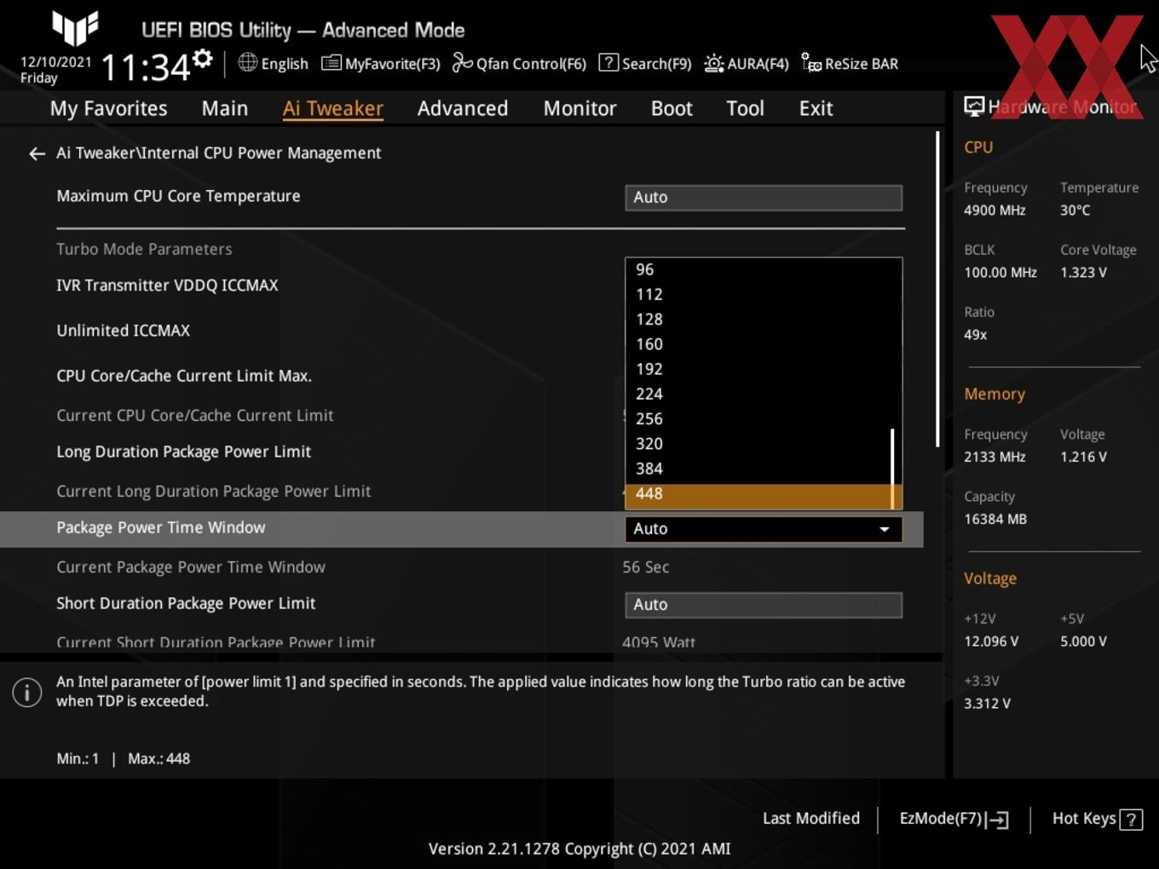The width and height of the screenshot is (1159, 869).
Task: Select Short Duration Package Power Limit label
Action: point(186,603)
